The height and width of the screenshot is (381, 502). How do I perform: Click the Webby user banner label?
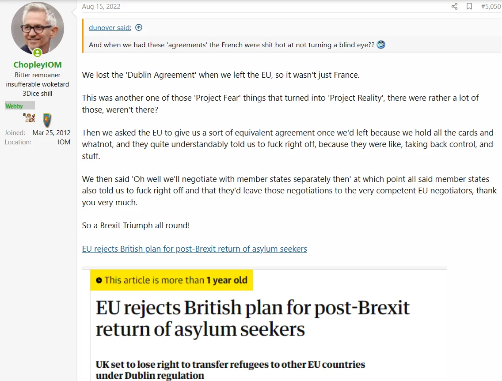(x=20, y=106)
